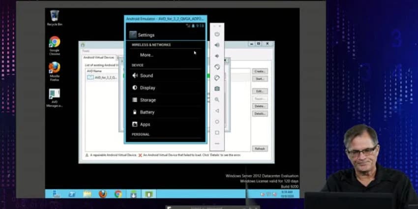The image size is (418, 209).
Task: Click the emulator volume up icon
Action: (x=217, y=45)
